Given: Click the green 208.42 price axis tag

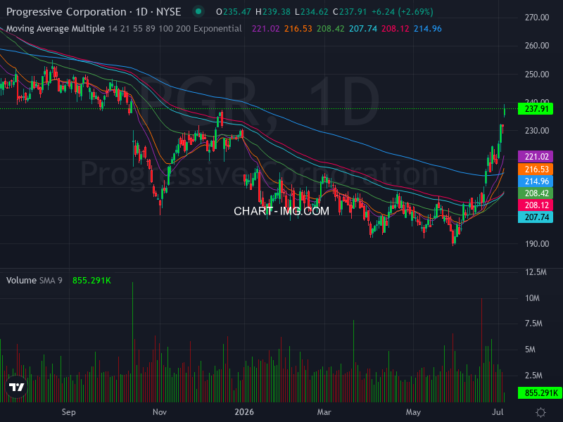Looking at the screenshot, I should click(536, 193).
